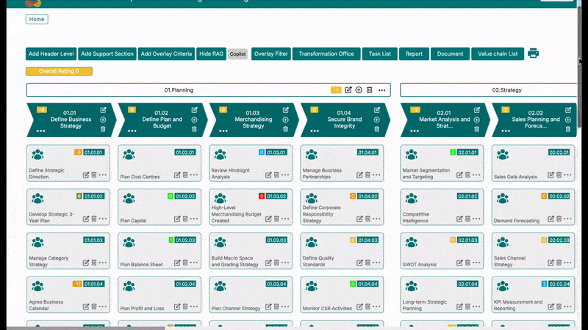Edit the Define Strategic Direction card
The image size is (588, 330).
click(86, 175)
